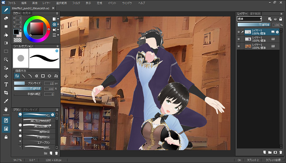Toggle visibility of the dark-figure thumbnail layer
This screenshot has width=286, height=163.
click(239, 39)
